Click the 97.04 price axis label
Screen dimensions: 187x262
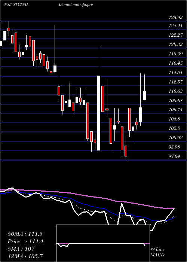175,156
